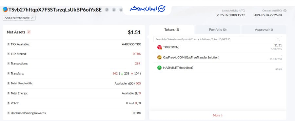This screenshot has height=121, width=295.
Task: Open help icon for Total Energy
Action: 8,93
